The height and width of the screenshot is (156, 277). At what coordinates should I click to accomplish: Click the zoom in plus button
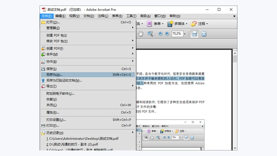tap(167, 34)
